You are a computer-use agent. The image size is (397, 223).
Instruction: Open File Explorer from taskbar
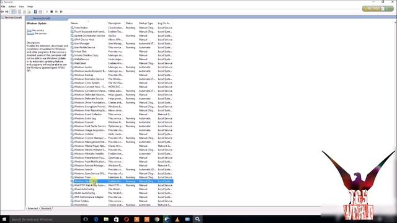pyautogui.click(x=106, y=219)
